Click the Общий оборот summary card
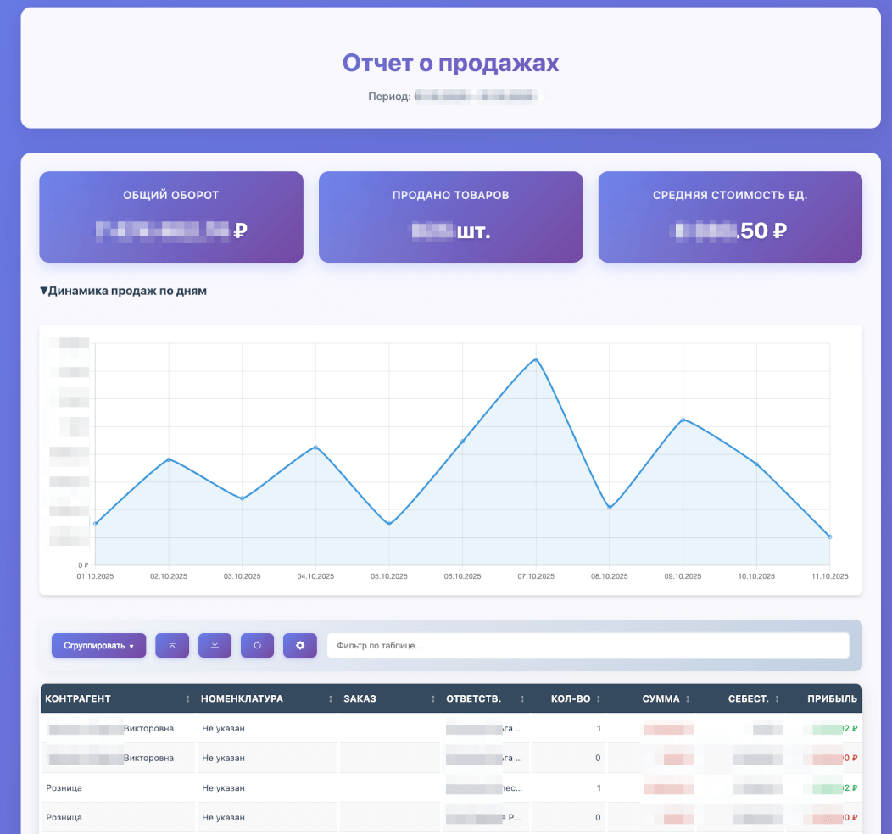The image size is (892, 834). pos(170,217)
